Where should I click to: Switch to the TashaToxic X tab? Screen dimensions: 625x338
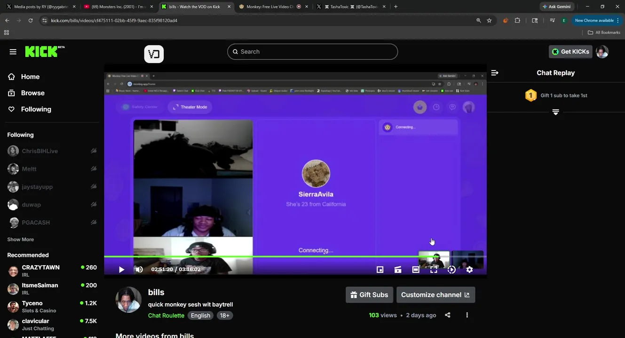point(350,7)
